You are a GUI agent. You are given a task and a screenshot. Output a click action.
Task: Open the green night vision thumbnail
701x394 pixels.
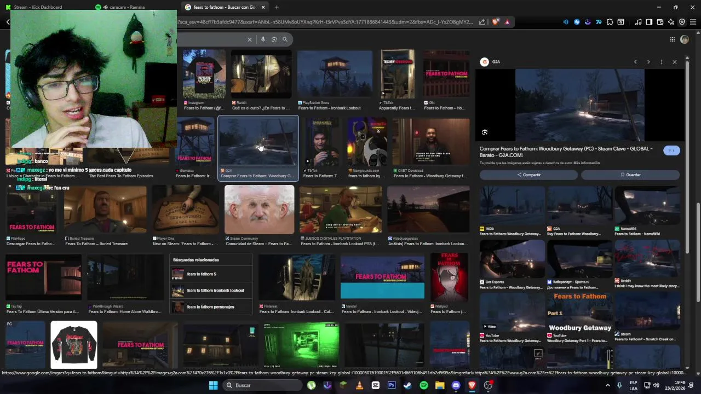point(301,345)
